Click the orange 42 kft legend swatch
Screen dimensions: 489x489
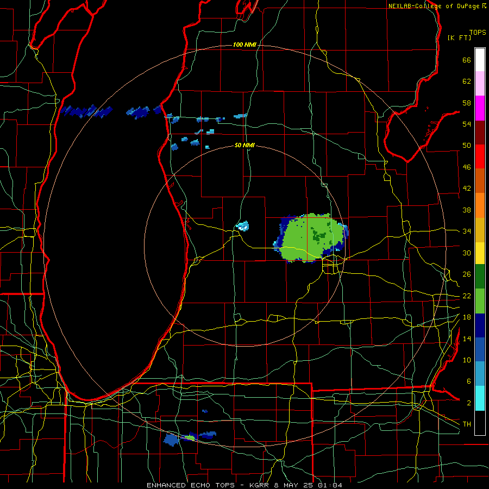click(x=480, y=205)
